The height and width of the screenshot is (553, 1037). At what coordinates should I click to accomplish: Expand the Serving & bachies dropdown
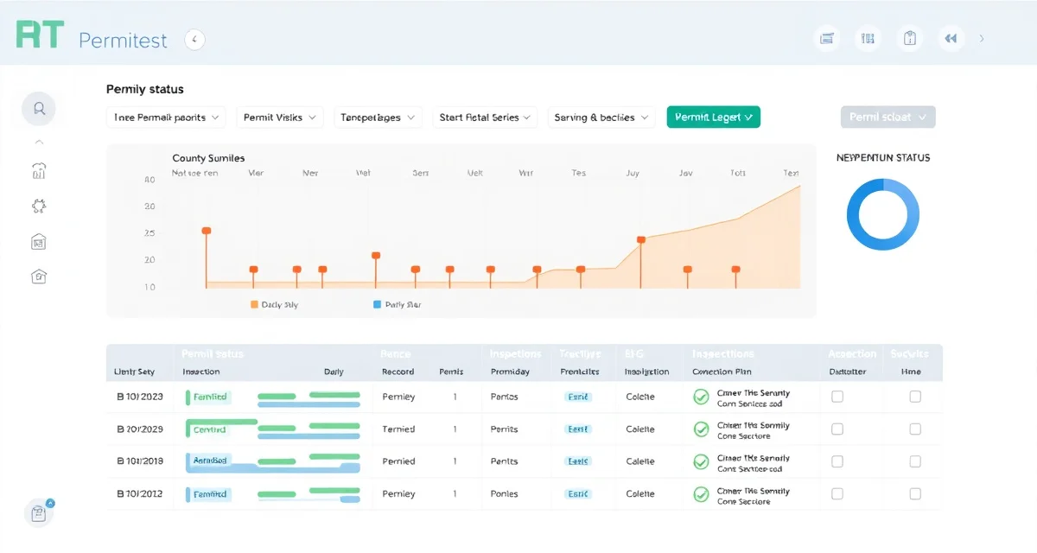[x=601, y=118]
